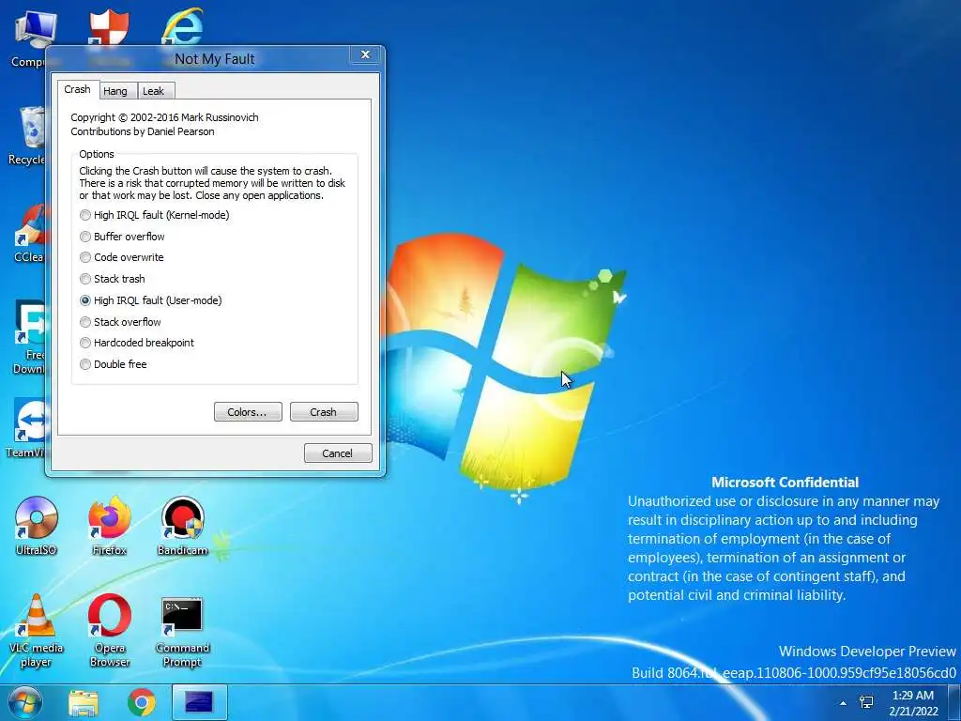The image size is (961, 721).
Task: Click the Crash button
Action: [324, 412]
